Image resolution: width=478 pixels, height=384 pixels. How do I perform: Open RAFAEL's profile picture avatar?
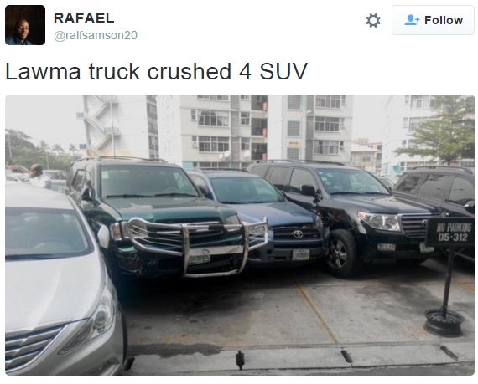coord(25,25)
